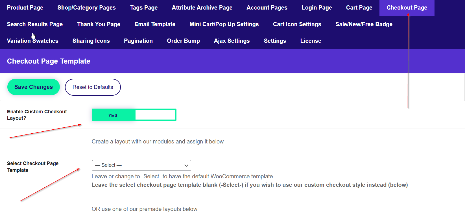Viewport: 465px width, 218px height.
Task: Open Attribute Archive Page tab
Action: pyautogui.click(x=202, y=8)
